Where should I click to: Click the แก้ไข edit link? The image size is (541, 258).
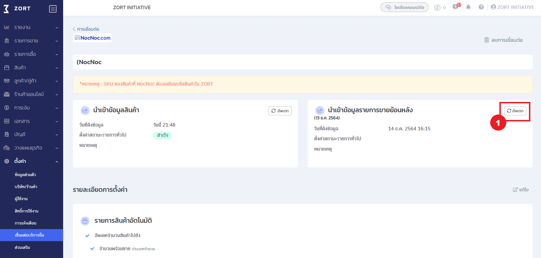point(521,190)
